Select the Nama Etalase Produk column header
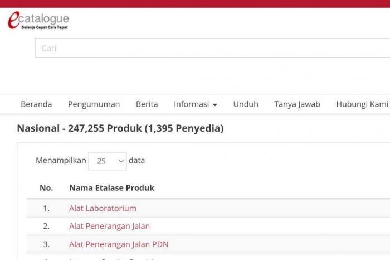Viewport: 390px width, 260px height. click(111, 188)
